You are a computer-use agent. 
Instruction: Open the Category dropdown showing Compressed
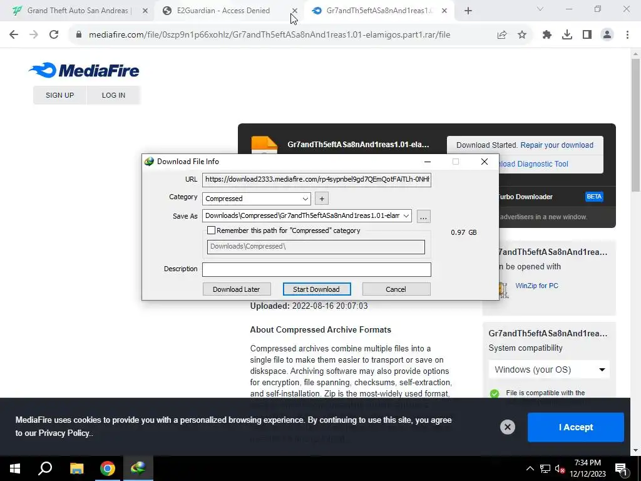256,199
